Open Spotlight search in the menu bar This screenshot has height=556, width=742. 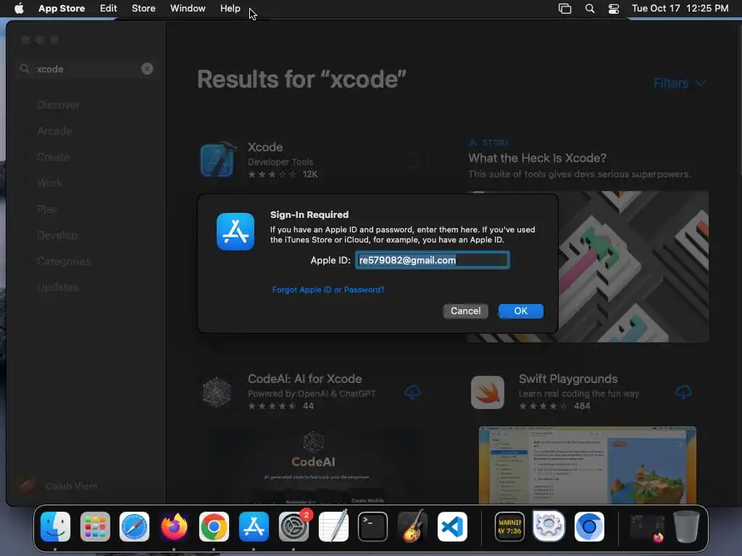[590, 9]
